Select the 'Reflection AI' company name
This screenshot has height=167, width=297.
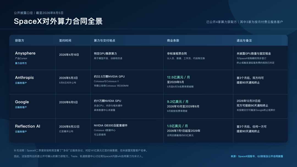pyautogui.click(x=28, y=126)
